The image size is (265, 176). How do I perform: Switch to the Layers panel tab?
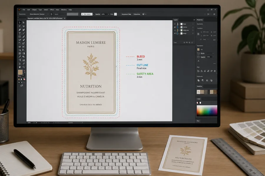point(175,20)
